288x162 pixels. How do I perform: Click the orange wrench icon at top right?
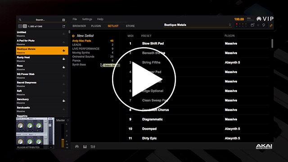271,26
